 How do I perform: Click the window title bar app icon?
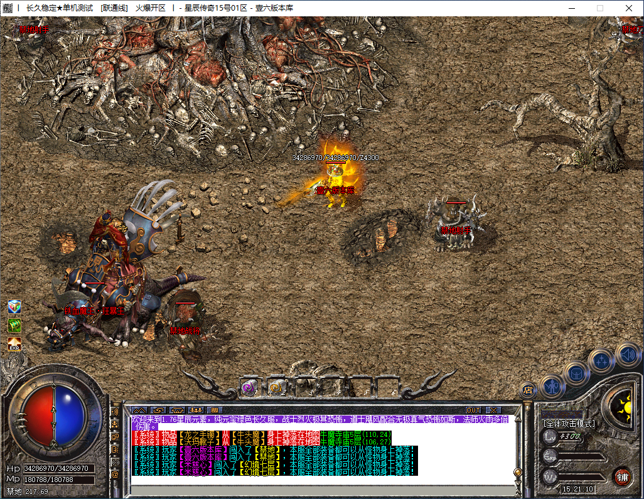[8, 8]
